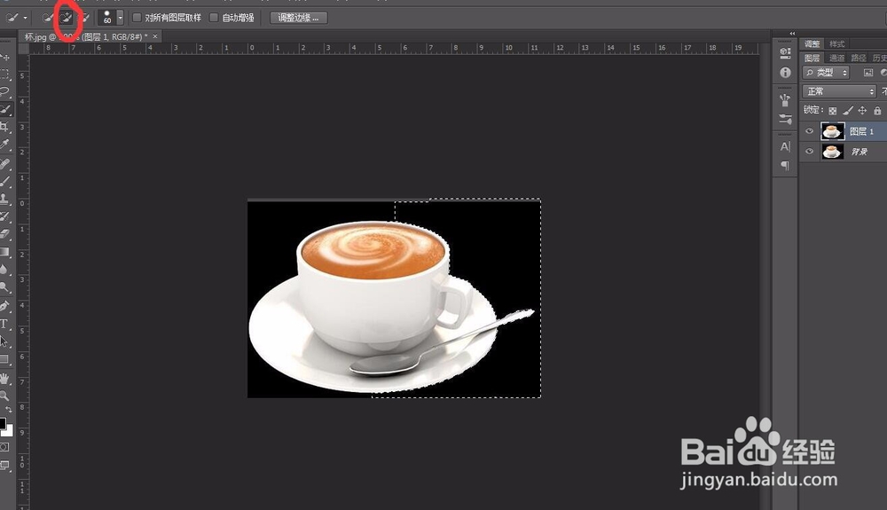This screenshot has height=510, width=887.
Task: Change the screen mode
Action: (x=4, y=466)
